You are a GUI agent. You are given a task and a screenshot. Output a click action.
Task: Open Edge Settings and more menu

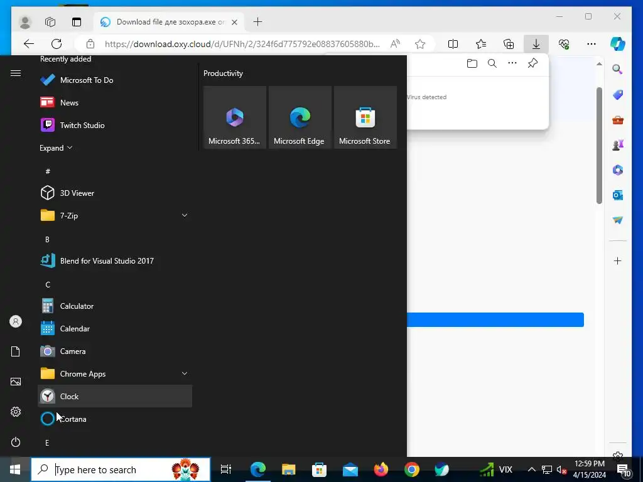click(592, 44)
